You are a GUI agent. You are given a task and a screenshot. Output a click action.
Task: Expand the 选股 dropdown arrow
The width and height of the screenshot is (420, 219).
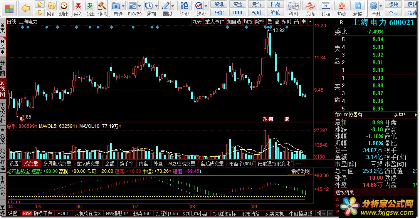[x=206, y=6]
